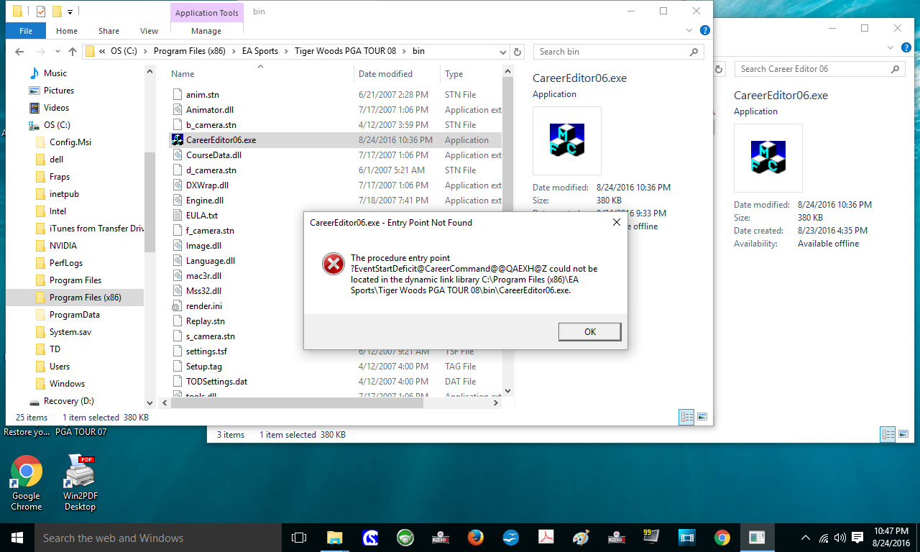Open the Manage tab under Application Tools
This screenshot has height=552, width=920.
point(206,31)
